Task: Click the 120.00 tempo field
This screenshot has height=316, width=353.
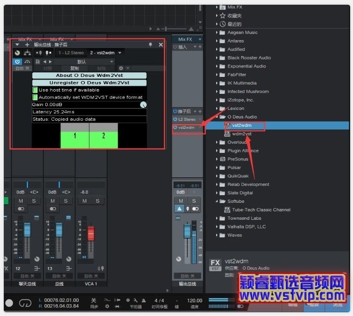Action: coord(194,300)
